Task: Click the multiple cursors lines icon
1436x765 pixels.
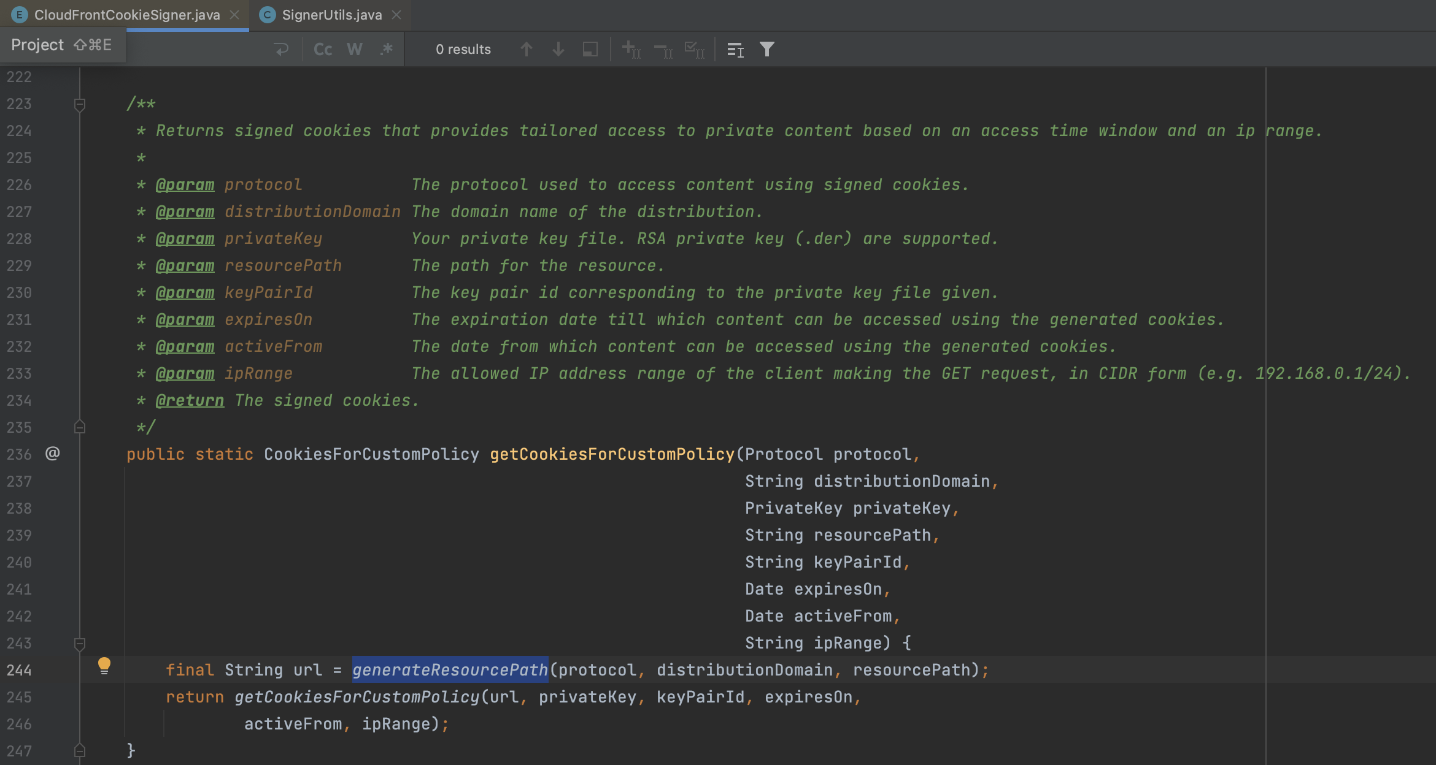Action: tap(735, 49)
